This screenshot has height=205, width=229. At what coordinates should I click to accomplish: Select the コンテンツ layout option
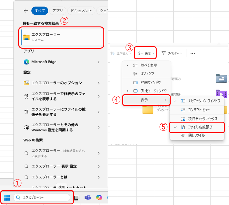(146, 74)
